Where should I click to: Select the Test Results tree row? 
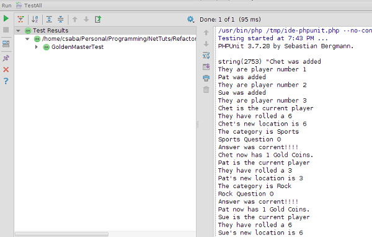point(105,30)
